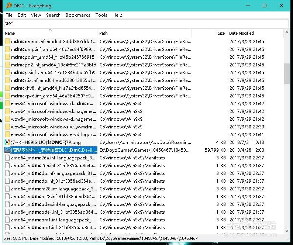Click folder icon of wow64 wpd-legac row

[7, 135]
